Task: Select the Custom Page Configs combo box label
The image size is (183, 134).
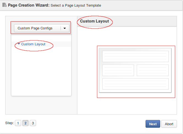Action: pyautogui.click(x=35, y=28)
